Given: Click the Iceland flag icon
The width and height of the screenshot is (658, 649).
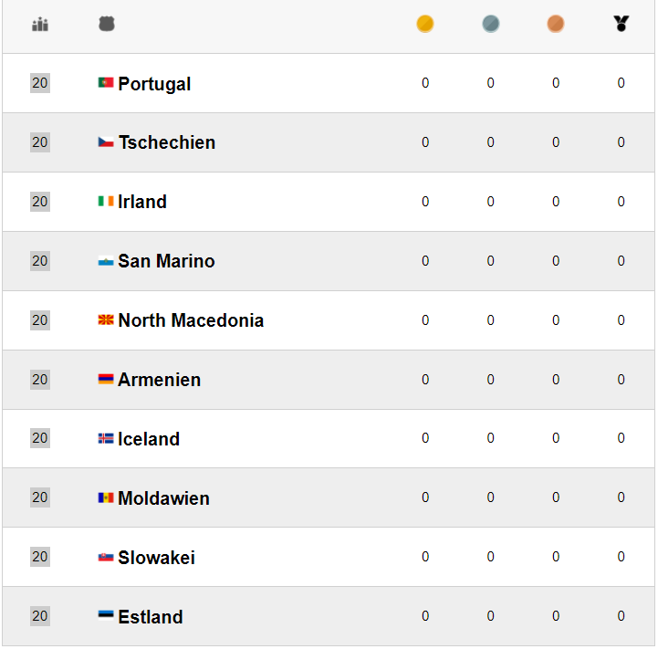Looking at the screenshot, I should click(106, 439).
